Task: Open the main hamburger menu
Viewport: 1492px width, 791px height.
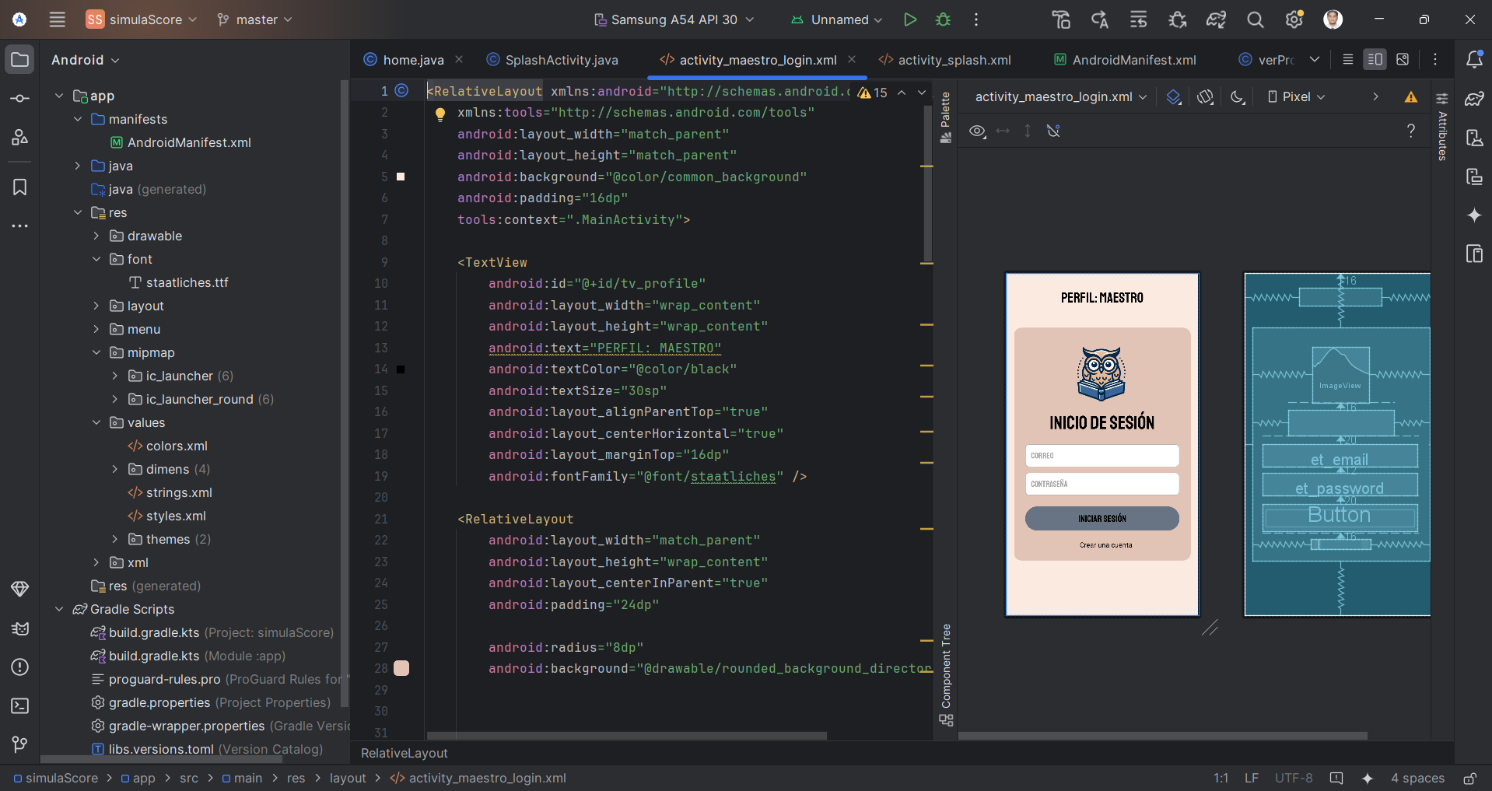Action: pyautogui.click(x=57, y=19)
